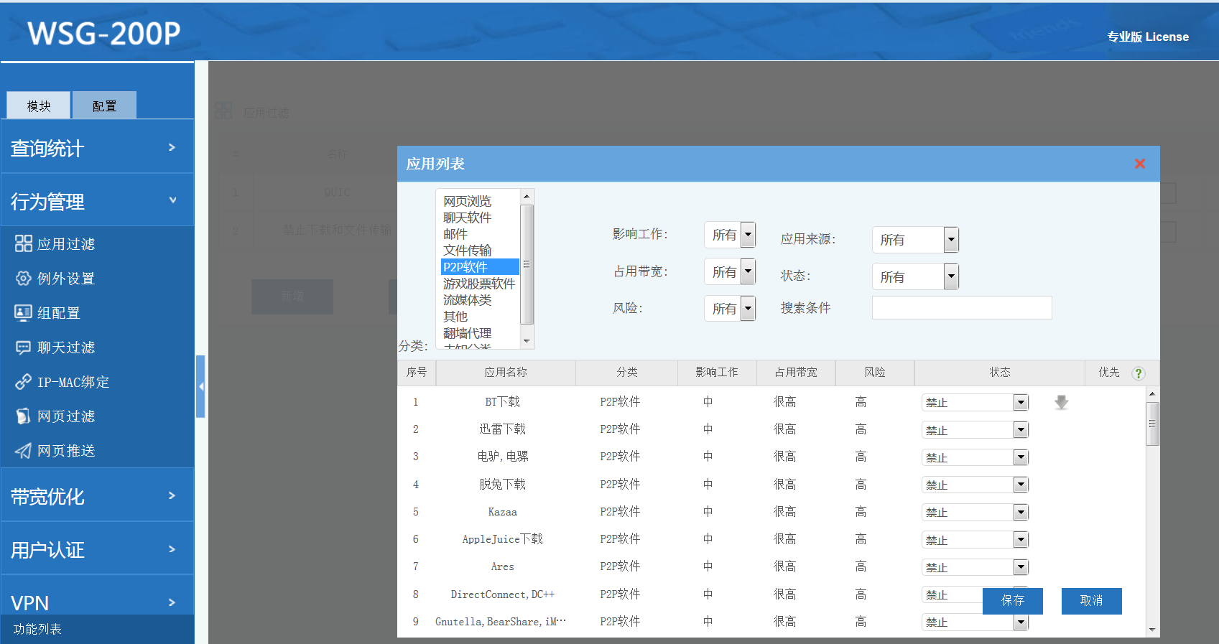The height and width of the screenshot is (644, 1219).
Task: Open the 应用来源 dropdown
Action: pos(915,240)
